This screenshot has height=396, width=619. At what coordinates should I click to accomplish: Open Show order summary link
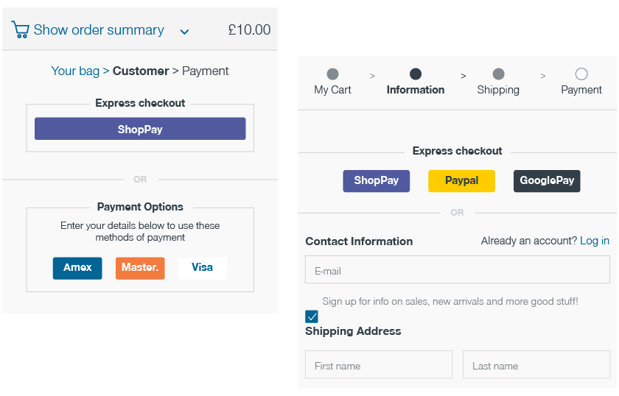99,30
